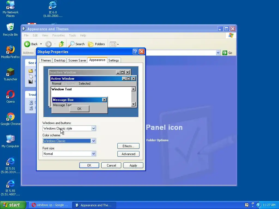Open the View menu in Explorer

(x=45, y=35)
